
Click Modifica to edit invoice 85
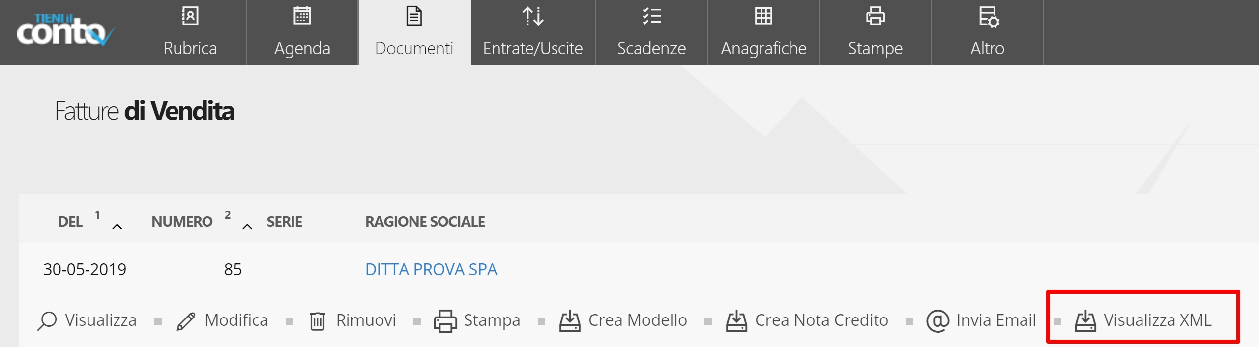222,320
